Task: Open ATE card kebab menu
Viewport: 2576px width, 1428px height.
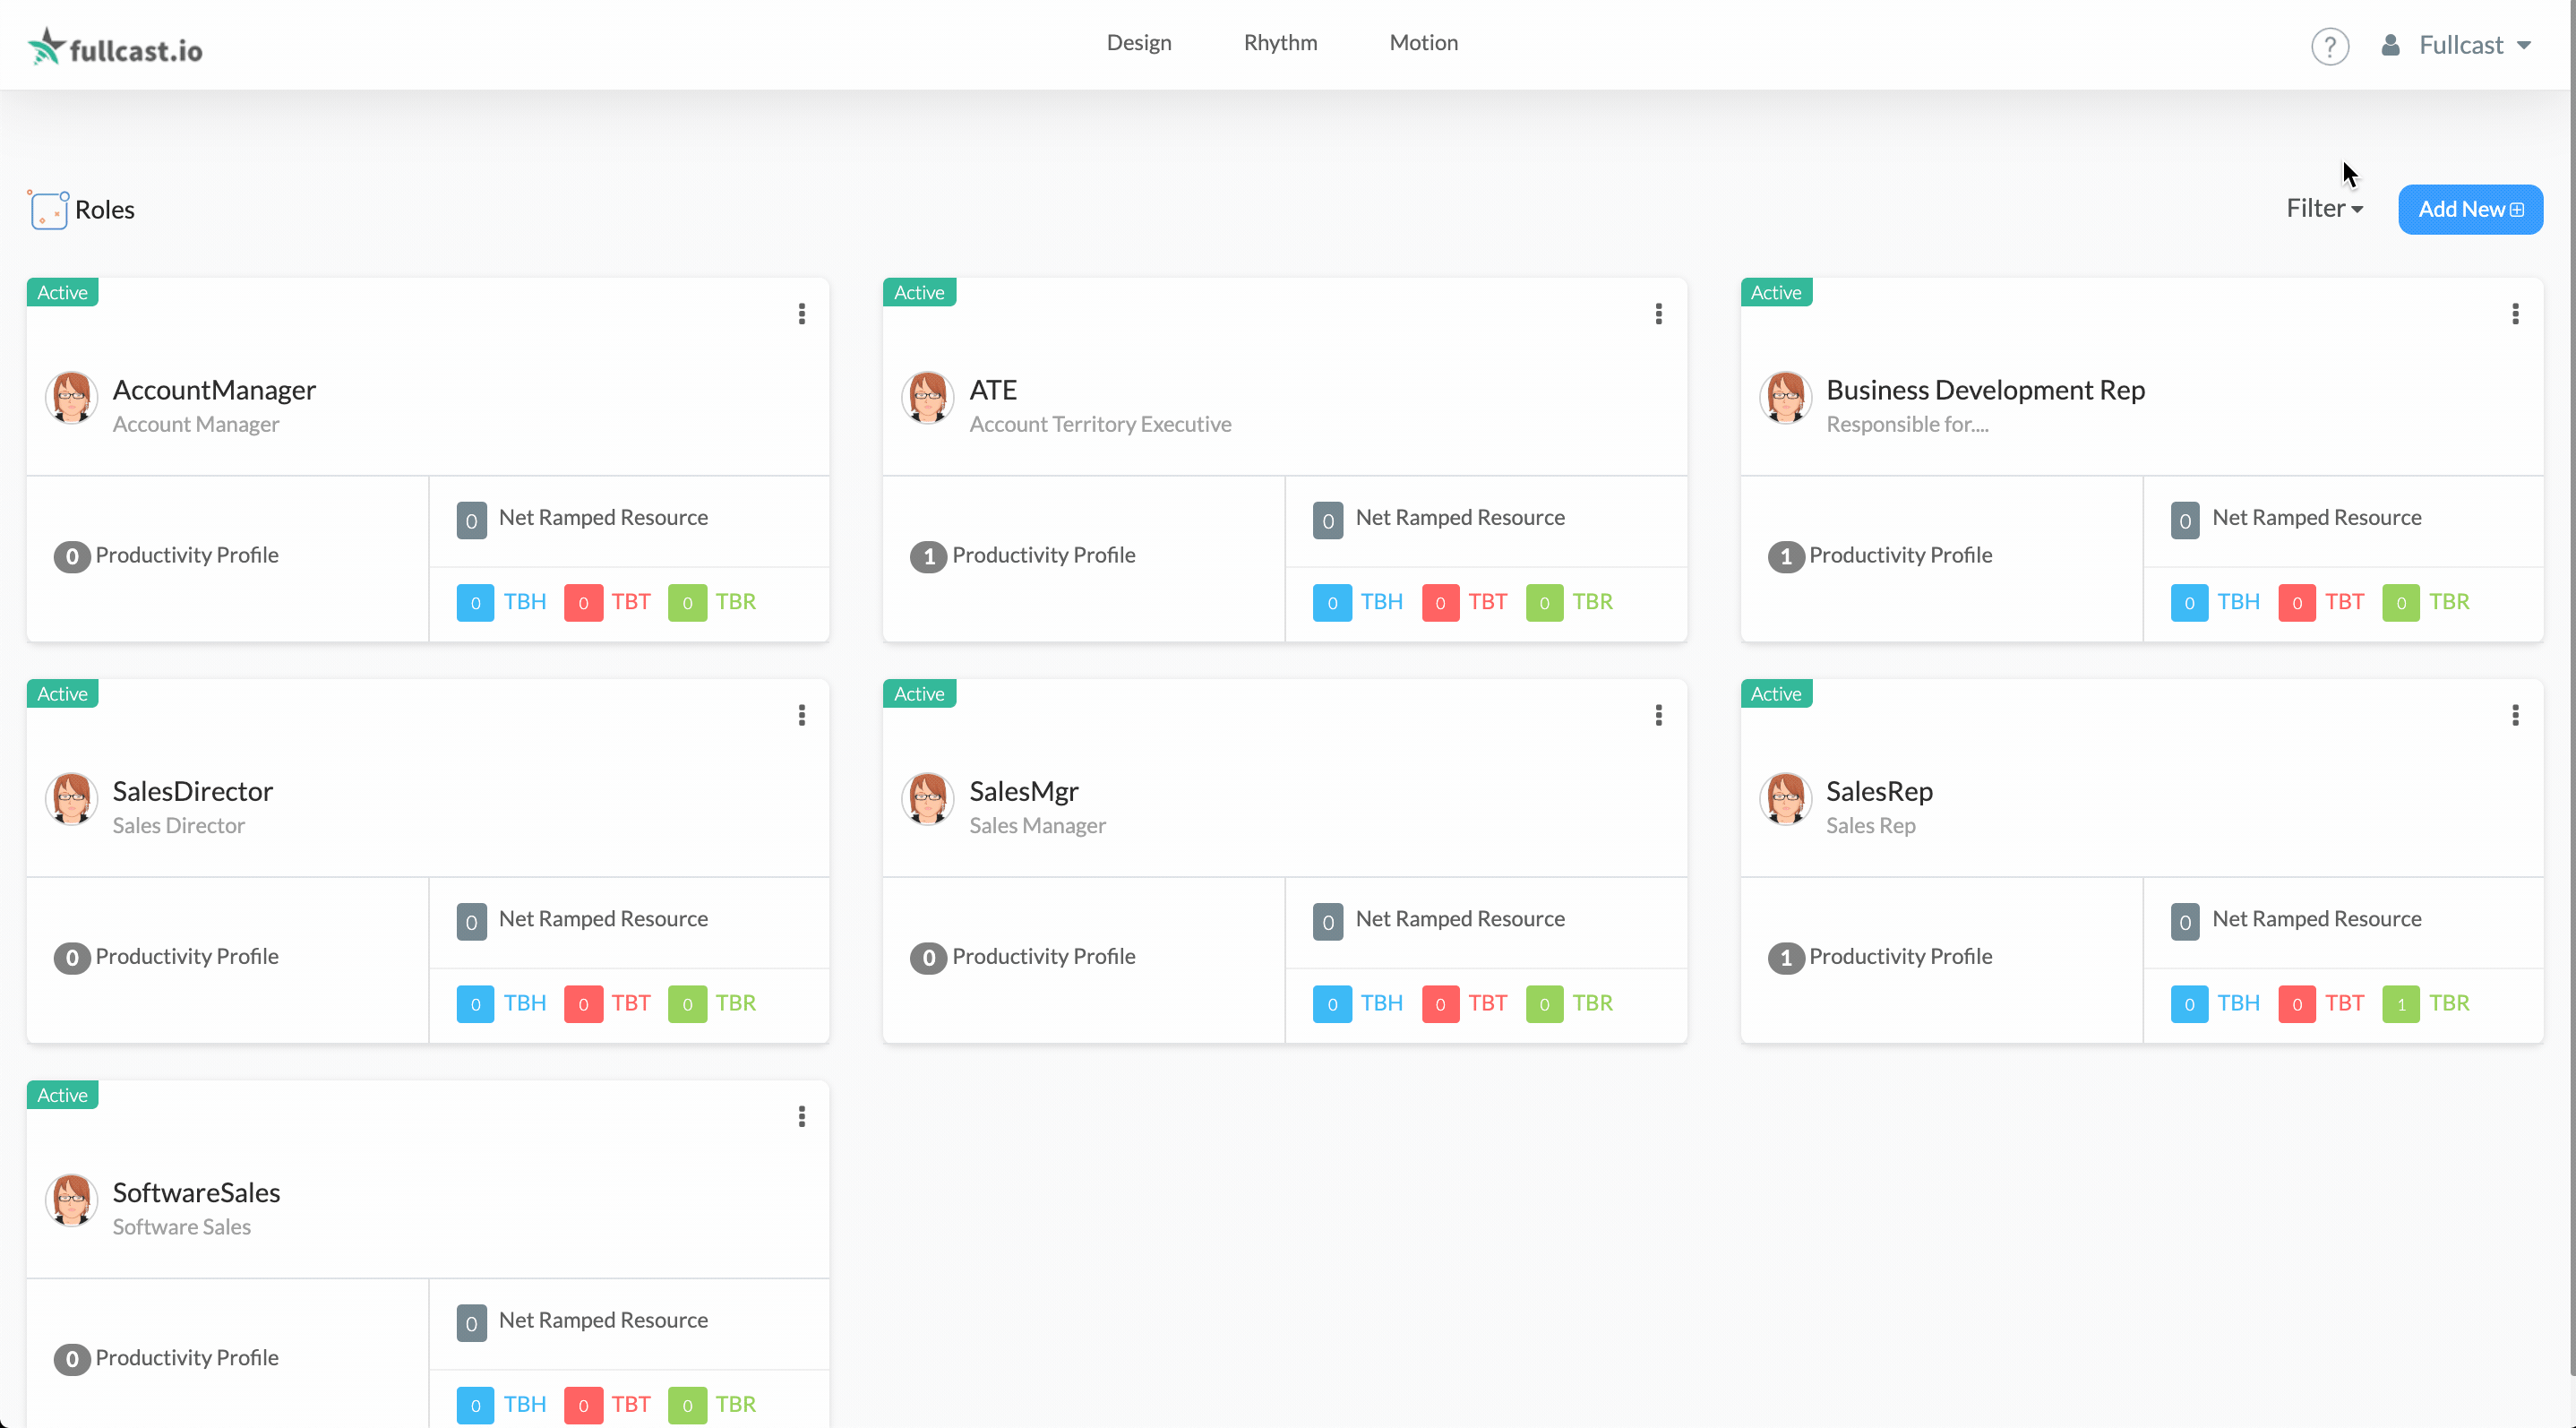Action: tap(1658, 314)
